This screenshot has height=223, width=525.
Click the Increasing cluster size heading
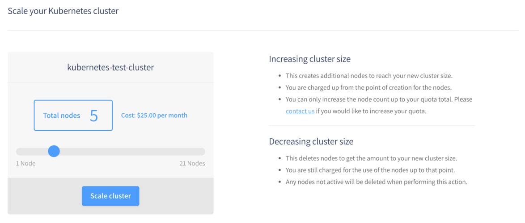click(310, 59)
